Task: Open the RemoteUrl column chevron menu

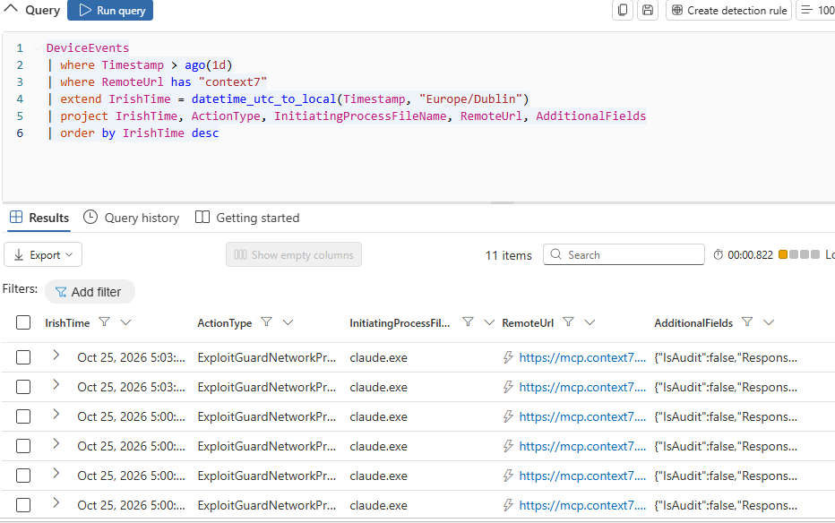Action: (590, 322)
